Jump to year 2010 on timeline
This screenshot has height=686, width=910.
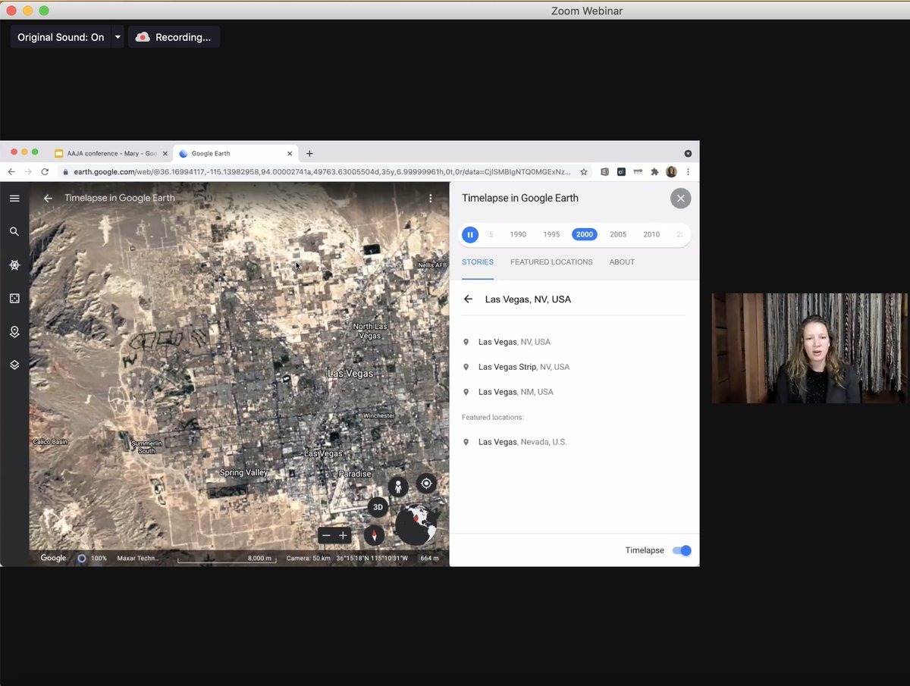tap(651, 235)
